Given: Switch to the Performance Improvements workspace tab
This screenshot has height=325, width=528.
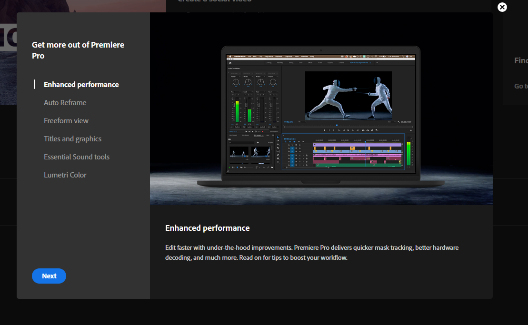Looking at the screenshot, I should [x=359, y=63].
